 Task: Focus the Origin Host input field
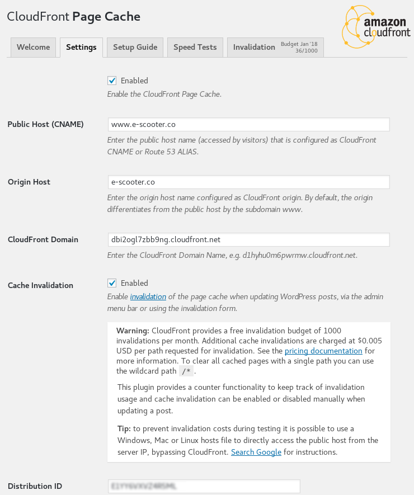(x=249, y=182)
